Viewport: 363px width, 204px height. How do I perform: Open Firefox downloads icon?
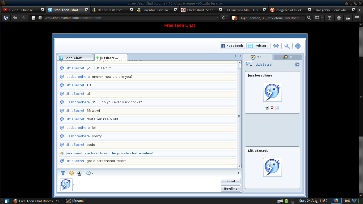(330, 18)
